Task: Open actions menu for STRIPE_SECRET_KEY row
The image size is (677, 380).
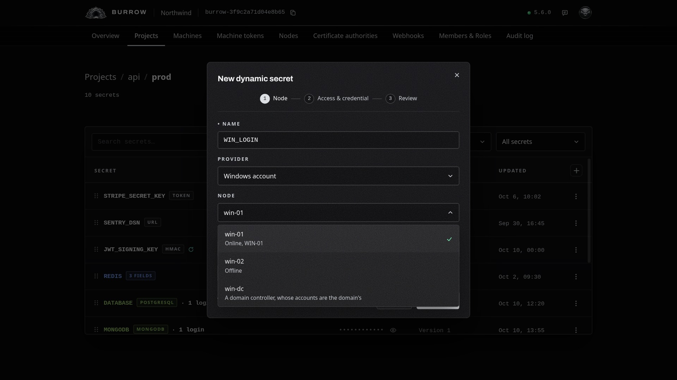Action: point(576,196)
